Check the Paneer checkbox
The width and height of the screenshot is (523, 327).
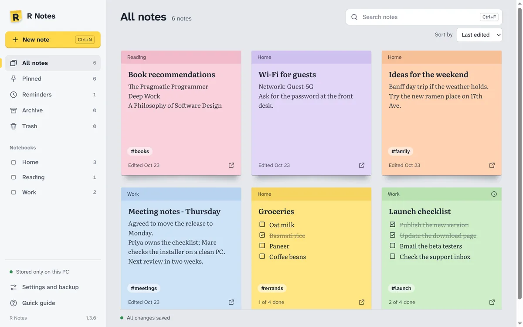[x=262, y=245]
